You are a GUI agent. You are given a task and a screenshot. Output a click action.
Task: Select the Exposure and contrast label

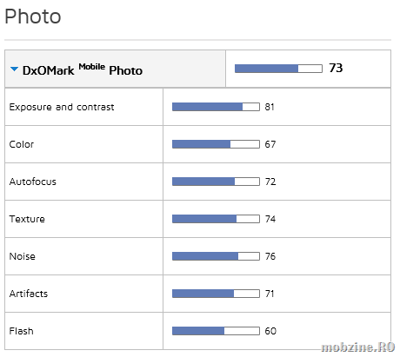62,107
